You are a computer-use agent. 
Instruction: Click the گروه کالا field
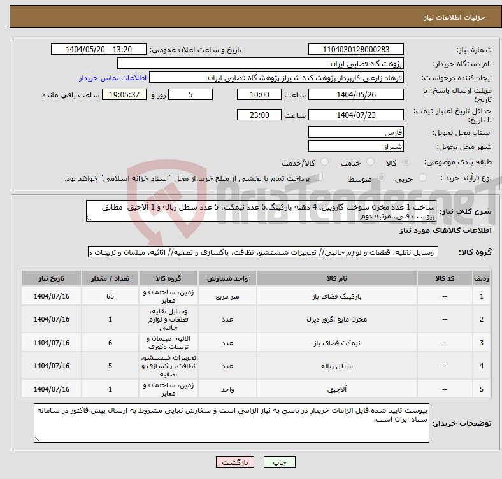tap(263, 252)
